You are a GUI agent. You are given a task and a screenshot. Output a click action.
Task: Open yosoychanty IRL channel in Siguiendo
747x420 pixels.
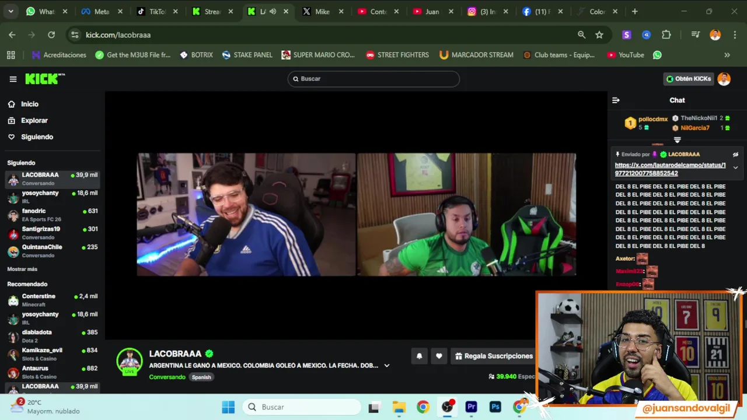(53, 197)
